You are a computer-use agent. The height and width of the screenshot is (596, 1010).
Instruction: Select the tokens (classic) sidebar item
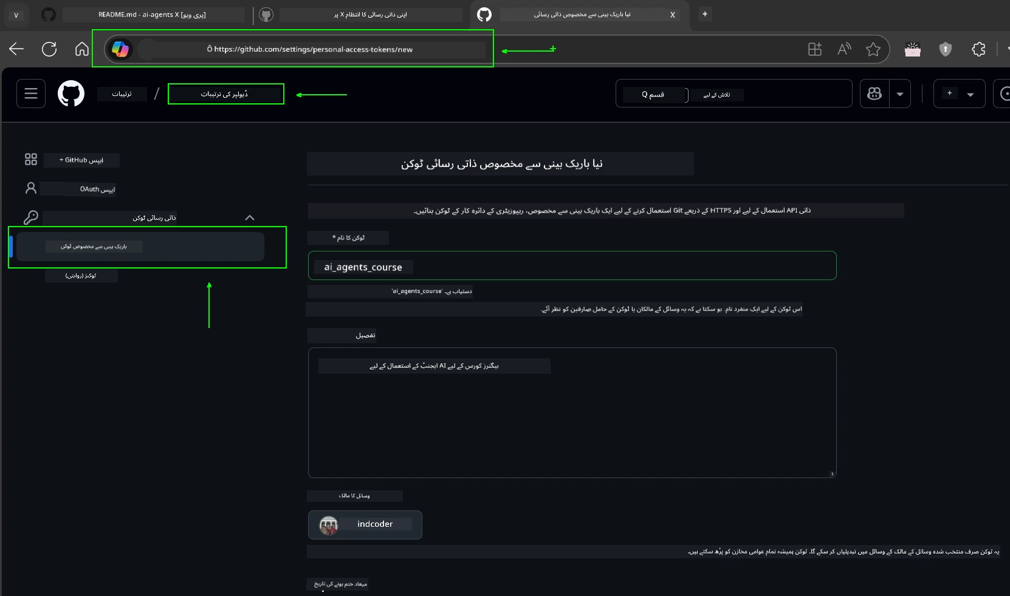coord(82,276)
